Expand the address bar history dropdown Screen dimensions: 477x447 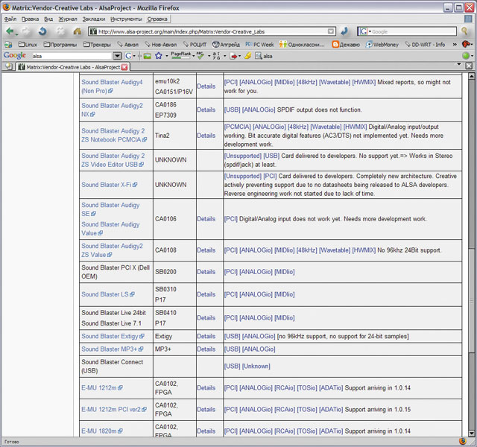(331, 31)
